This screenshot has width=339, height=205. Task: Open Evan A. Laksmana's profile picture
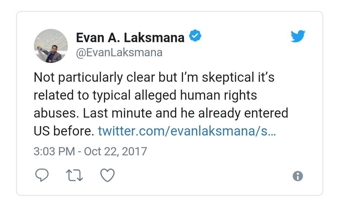click(51, 46)
